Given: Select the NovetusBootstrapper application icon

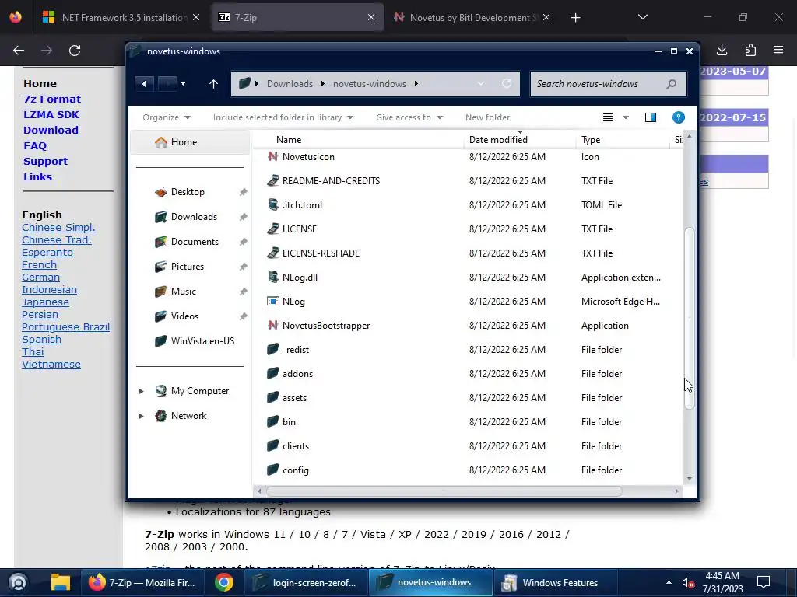Looking at the screenshot, I should tap(273, 326).
